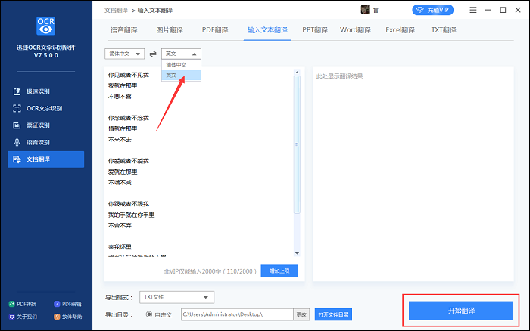Click the OCR eye logo icon
This screenshot has width=530, height=331.
coord(45,26)
